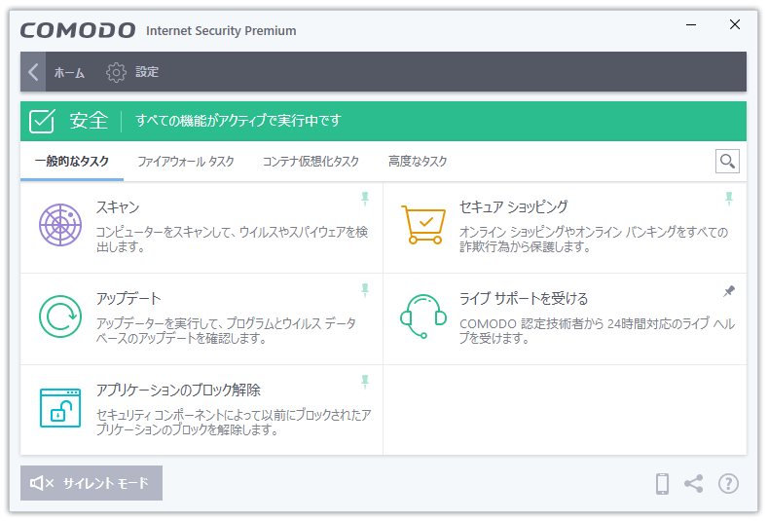The width and height of the screenshot is (768, 521).
Task: Enable サイレント モード button
Action: [x=91, y=483]
